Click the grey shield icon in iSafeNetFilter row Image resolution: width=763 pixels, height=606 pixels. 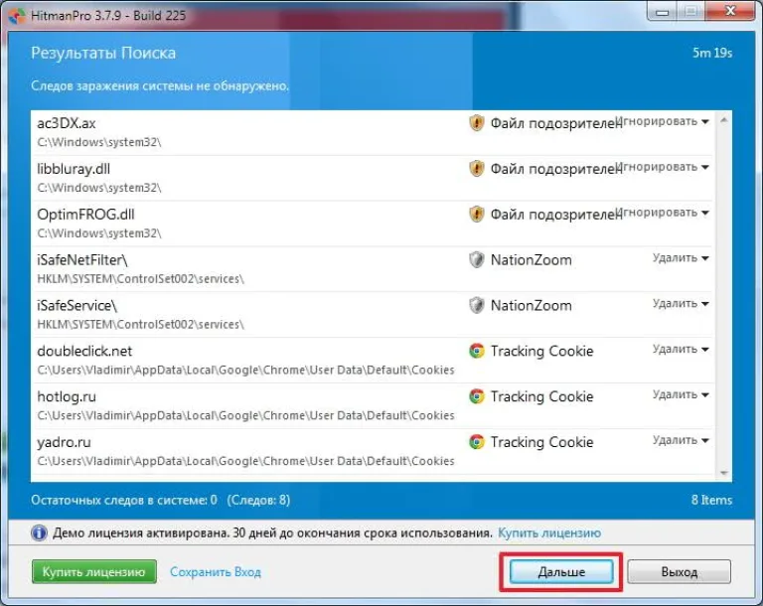477,260
